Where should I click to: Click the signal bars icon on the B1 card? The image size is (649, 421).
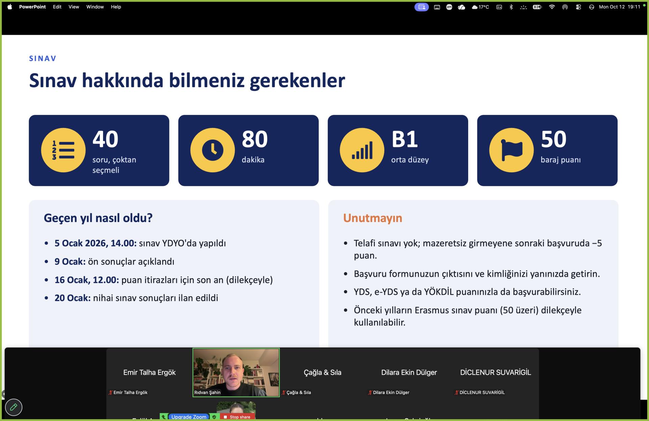pos(362,150)
